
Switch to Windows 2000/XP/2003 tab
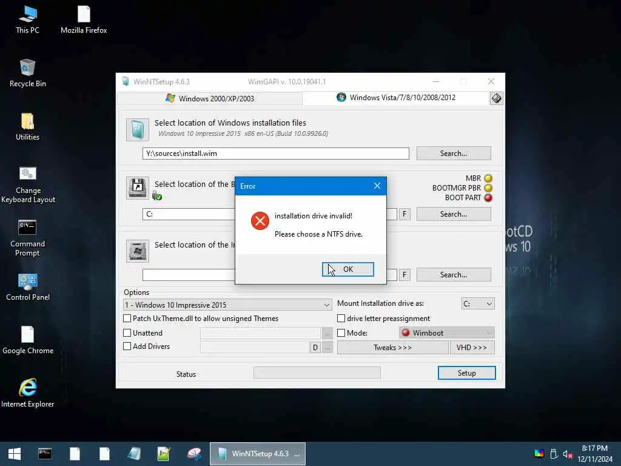(210, 98)
